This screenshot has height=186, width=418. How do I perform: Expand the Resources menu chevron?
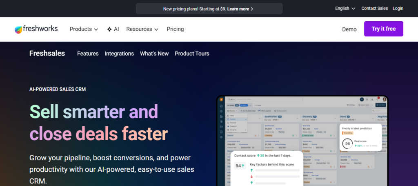tap(156, 29)
